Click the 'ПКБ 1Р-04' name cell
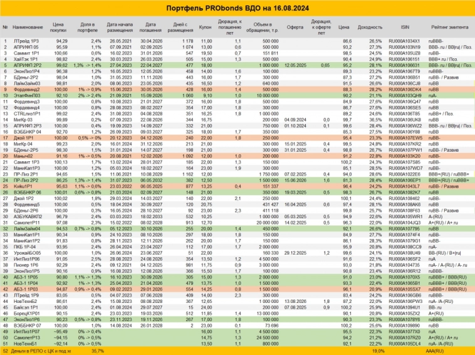The height and width of the screenshot is (355, 475). (x=24, y=247)
